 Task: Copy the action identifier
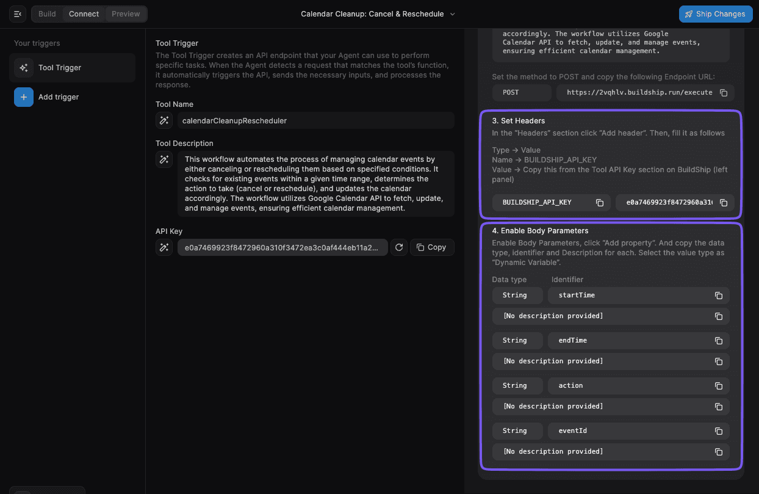[719, 386]
